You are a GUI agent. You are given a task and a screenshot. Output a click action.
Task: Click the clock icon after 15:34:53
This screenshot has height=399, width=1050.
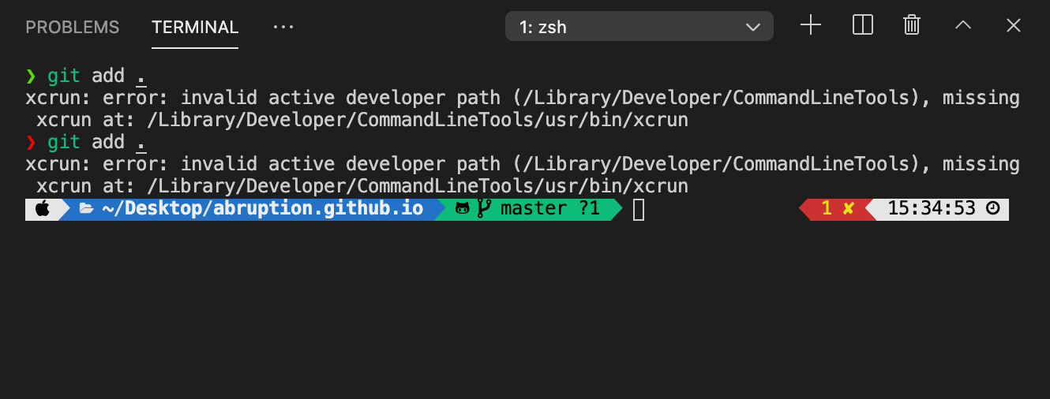pos(993,209)
